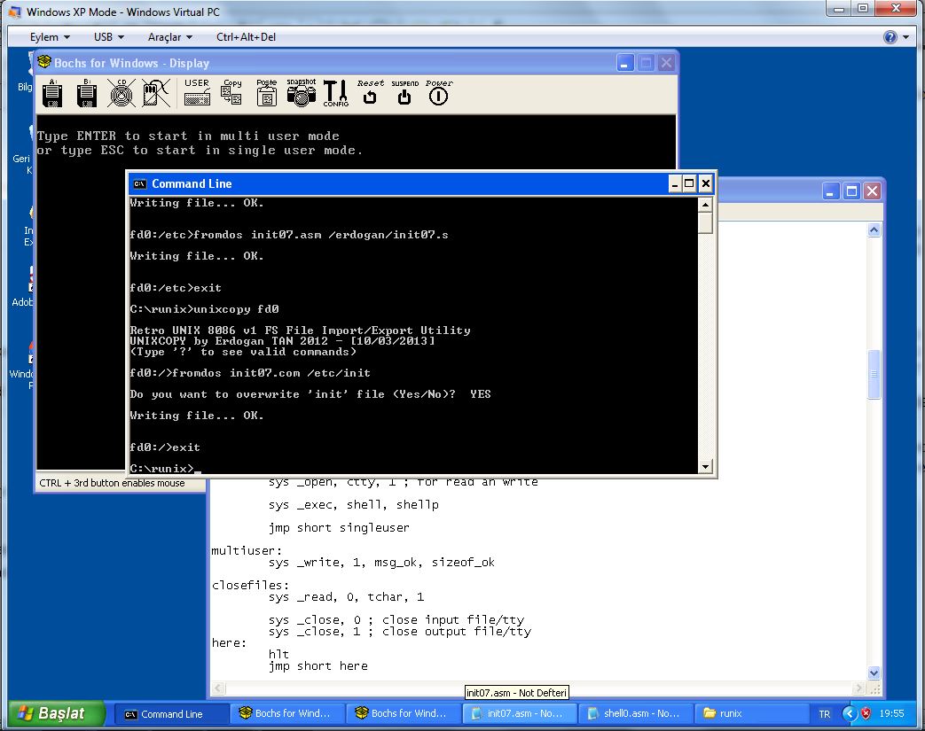Open the USB menu
The height and width of the screenshot is (731, 925).
click(x=108, y=37)
